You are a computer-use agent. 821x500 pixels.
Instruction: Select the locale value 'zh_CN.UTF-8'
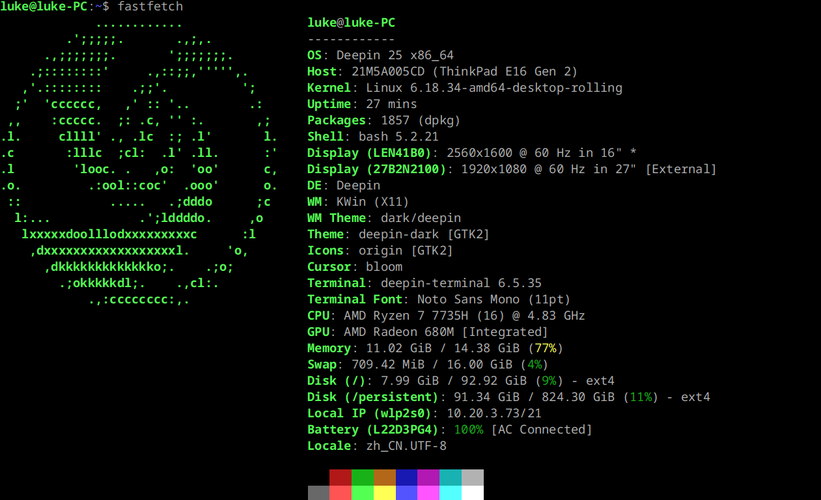point(406,446)
